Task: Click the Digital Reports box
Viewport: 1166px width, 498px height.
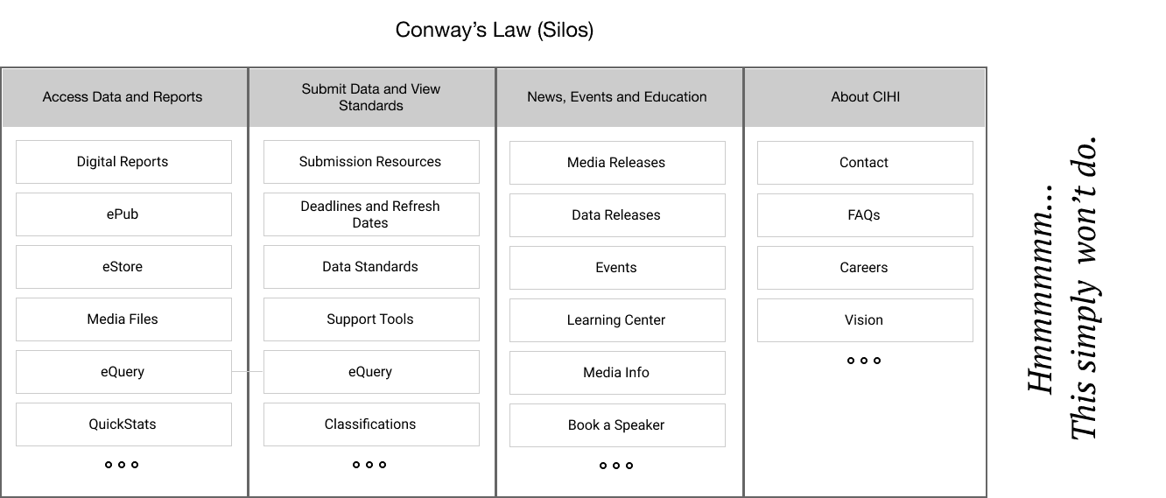Action: pyautogui.click(x=123, y=162)
